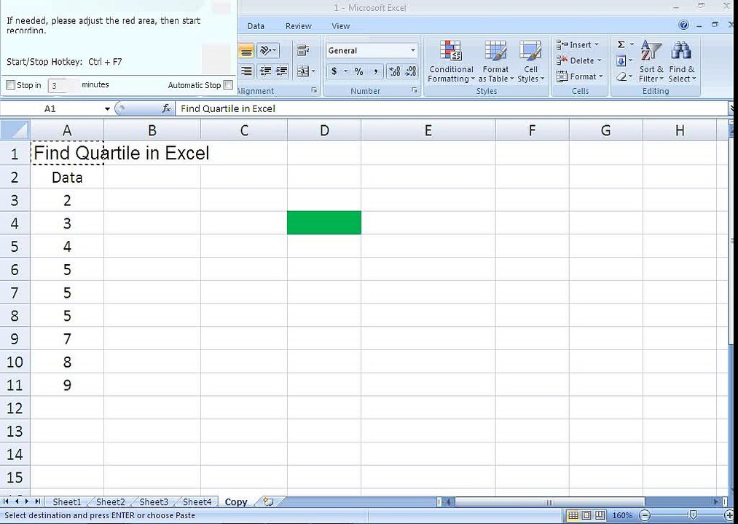The width and height of the screenshot is (738, 524).
Task: Open the Alignment group dialog launcher
Action: [314, 90]
